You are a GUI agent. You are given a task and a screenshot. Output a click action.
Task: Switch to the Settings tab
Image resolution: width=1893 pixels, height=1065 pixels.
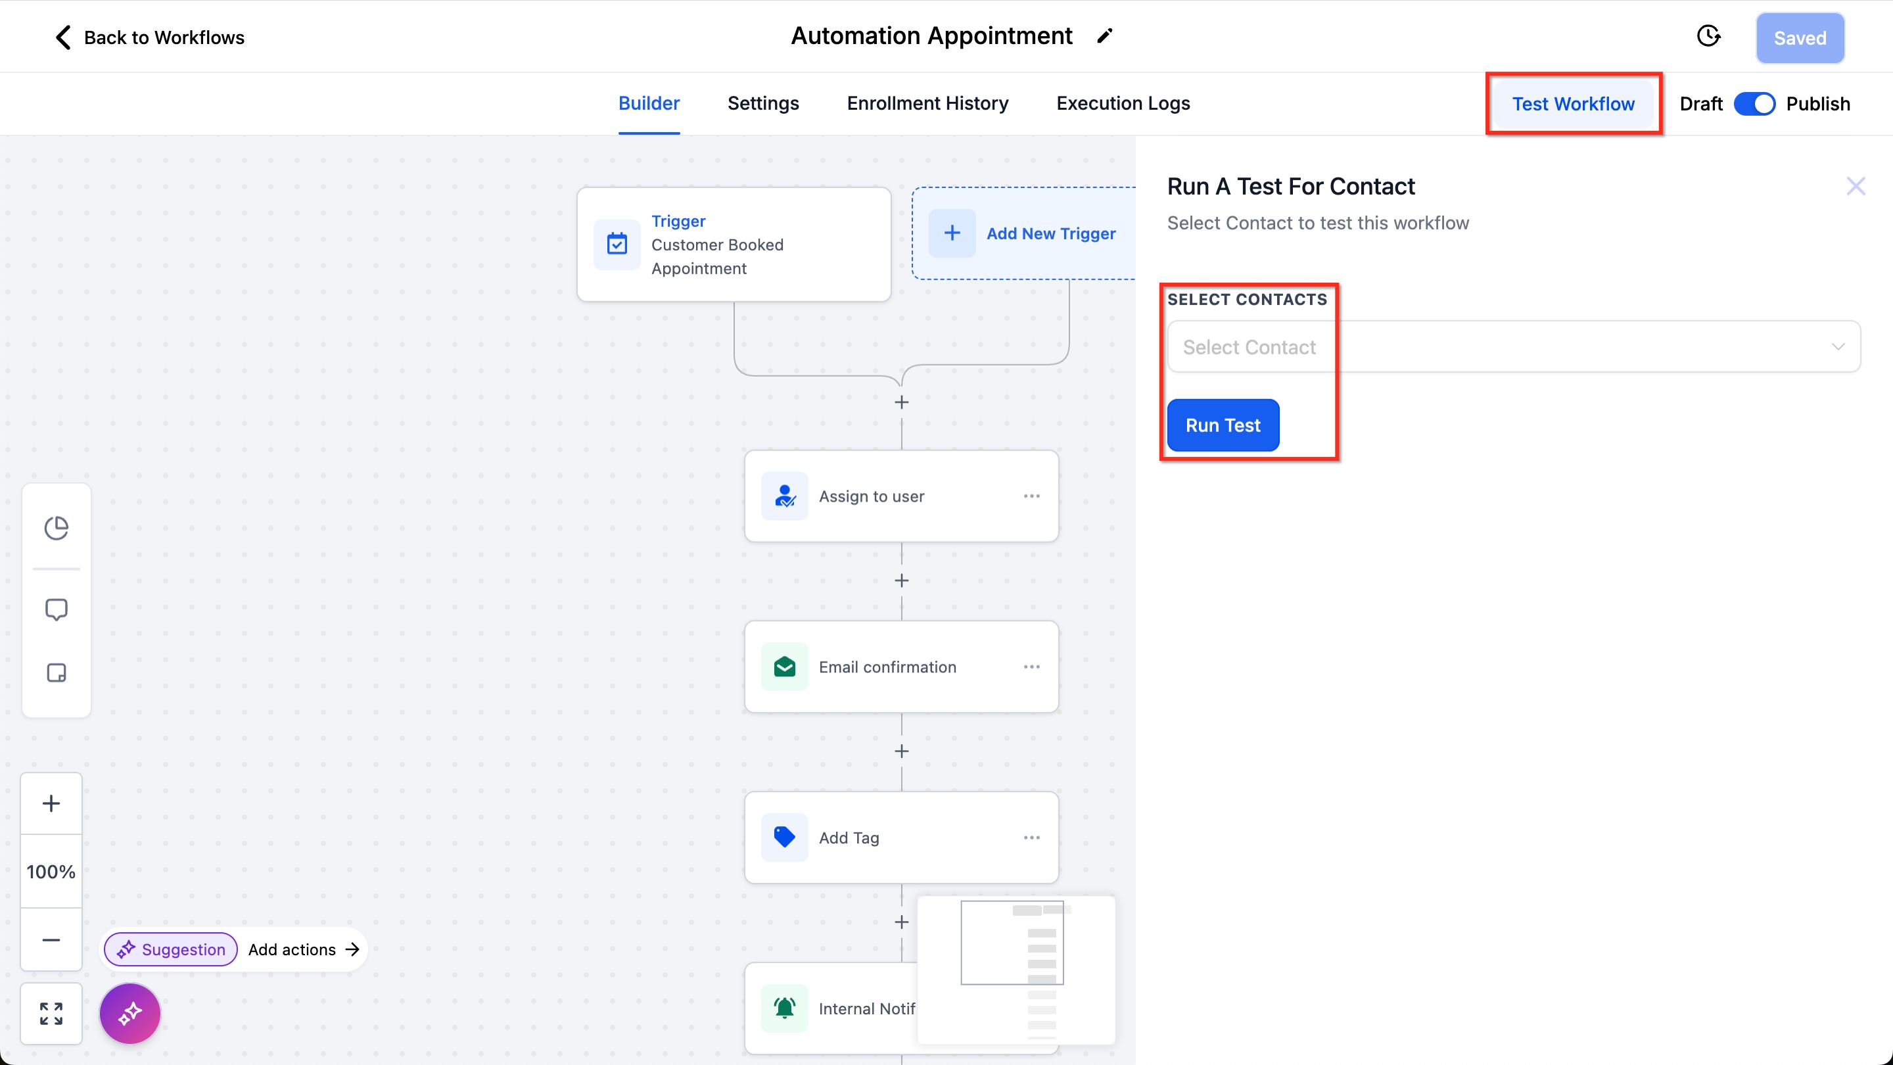762,104
